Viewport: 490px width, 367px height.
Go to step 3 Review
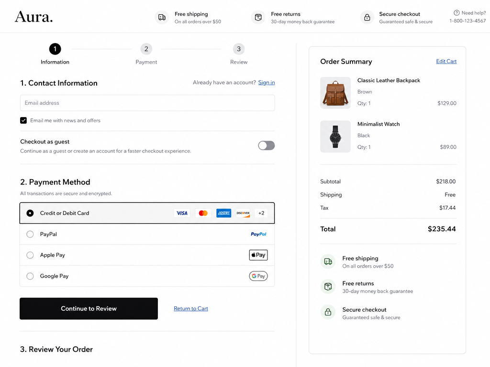coord(239,49)
